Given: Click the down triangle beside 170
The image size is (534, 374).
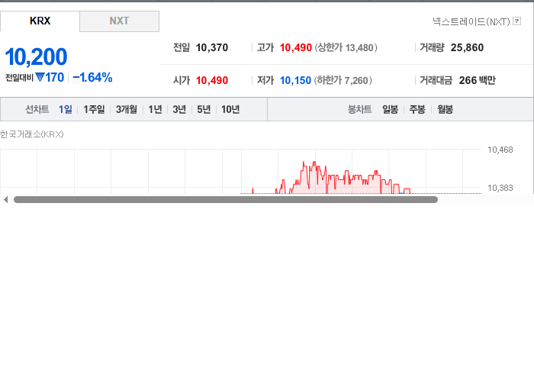Looking at the screenshot, I should click(x=40, y=77).
